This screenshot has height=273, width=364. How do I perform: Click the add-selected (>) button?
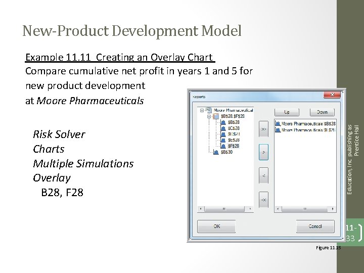(x=263, y=152)
